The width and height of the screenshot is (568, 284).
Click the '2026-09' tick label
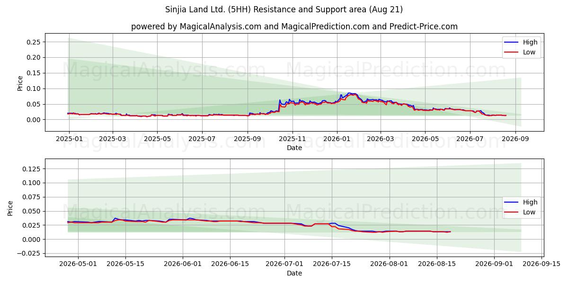[515, 139]
